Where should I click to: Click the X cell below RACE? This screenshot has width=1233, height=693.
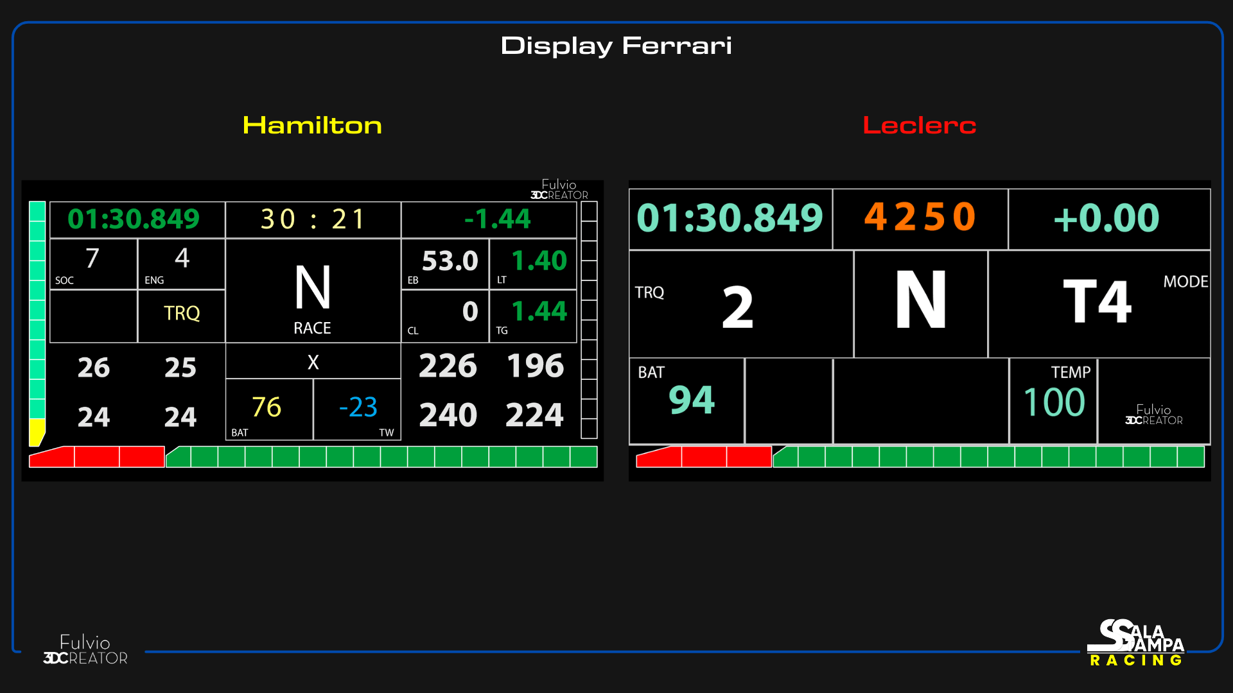coord(313,362)
